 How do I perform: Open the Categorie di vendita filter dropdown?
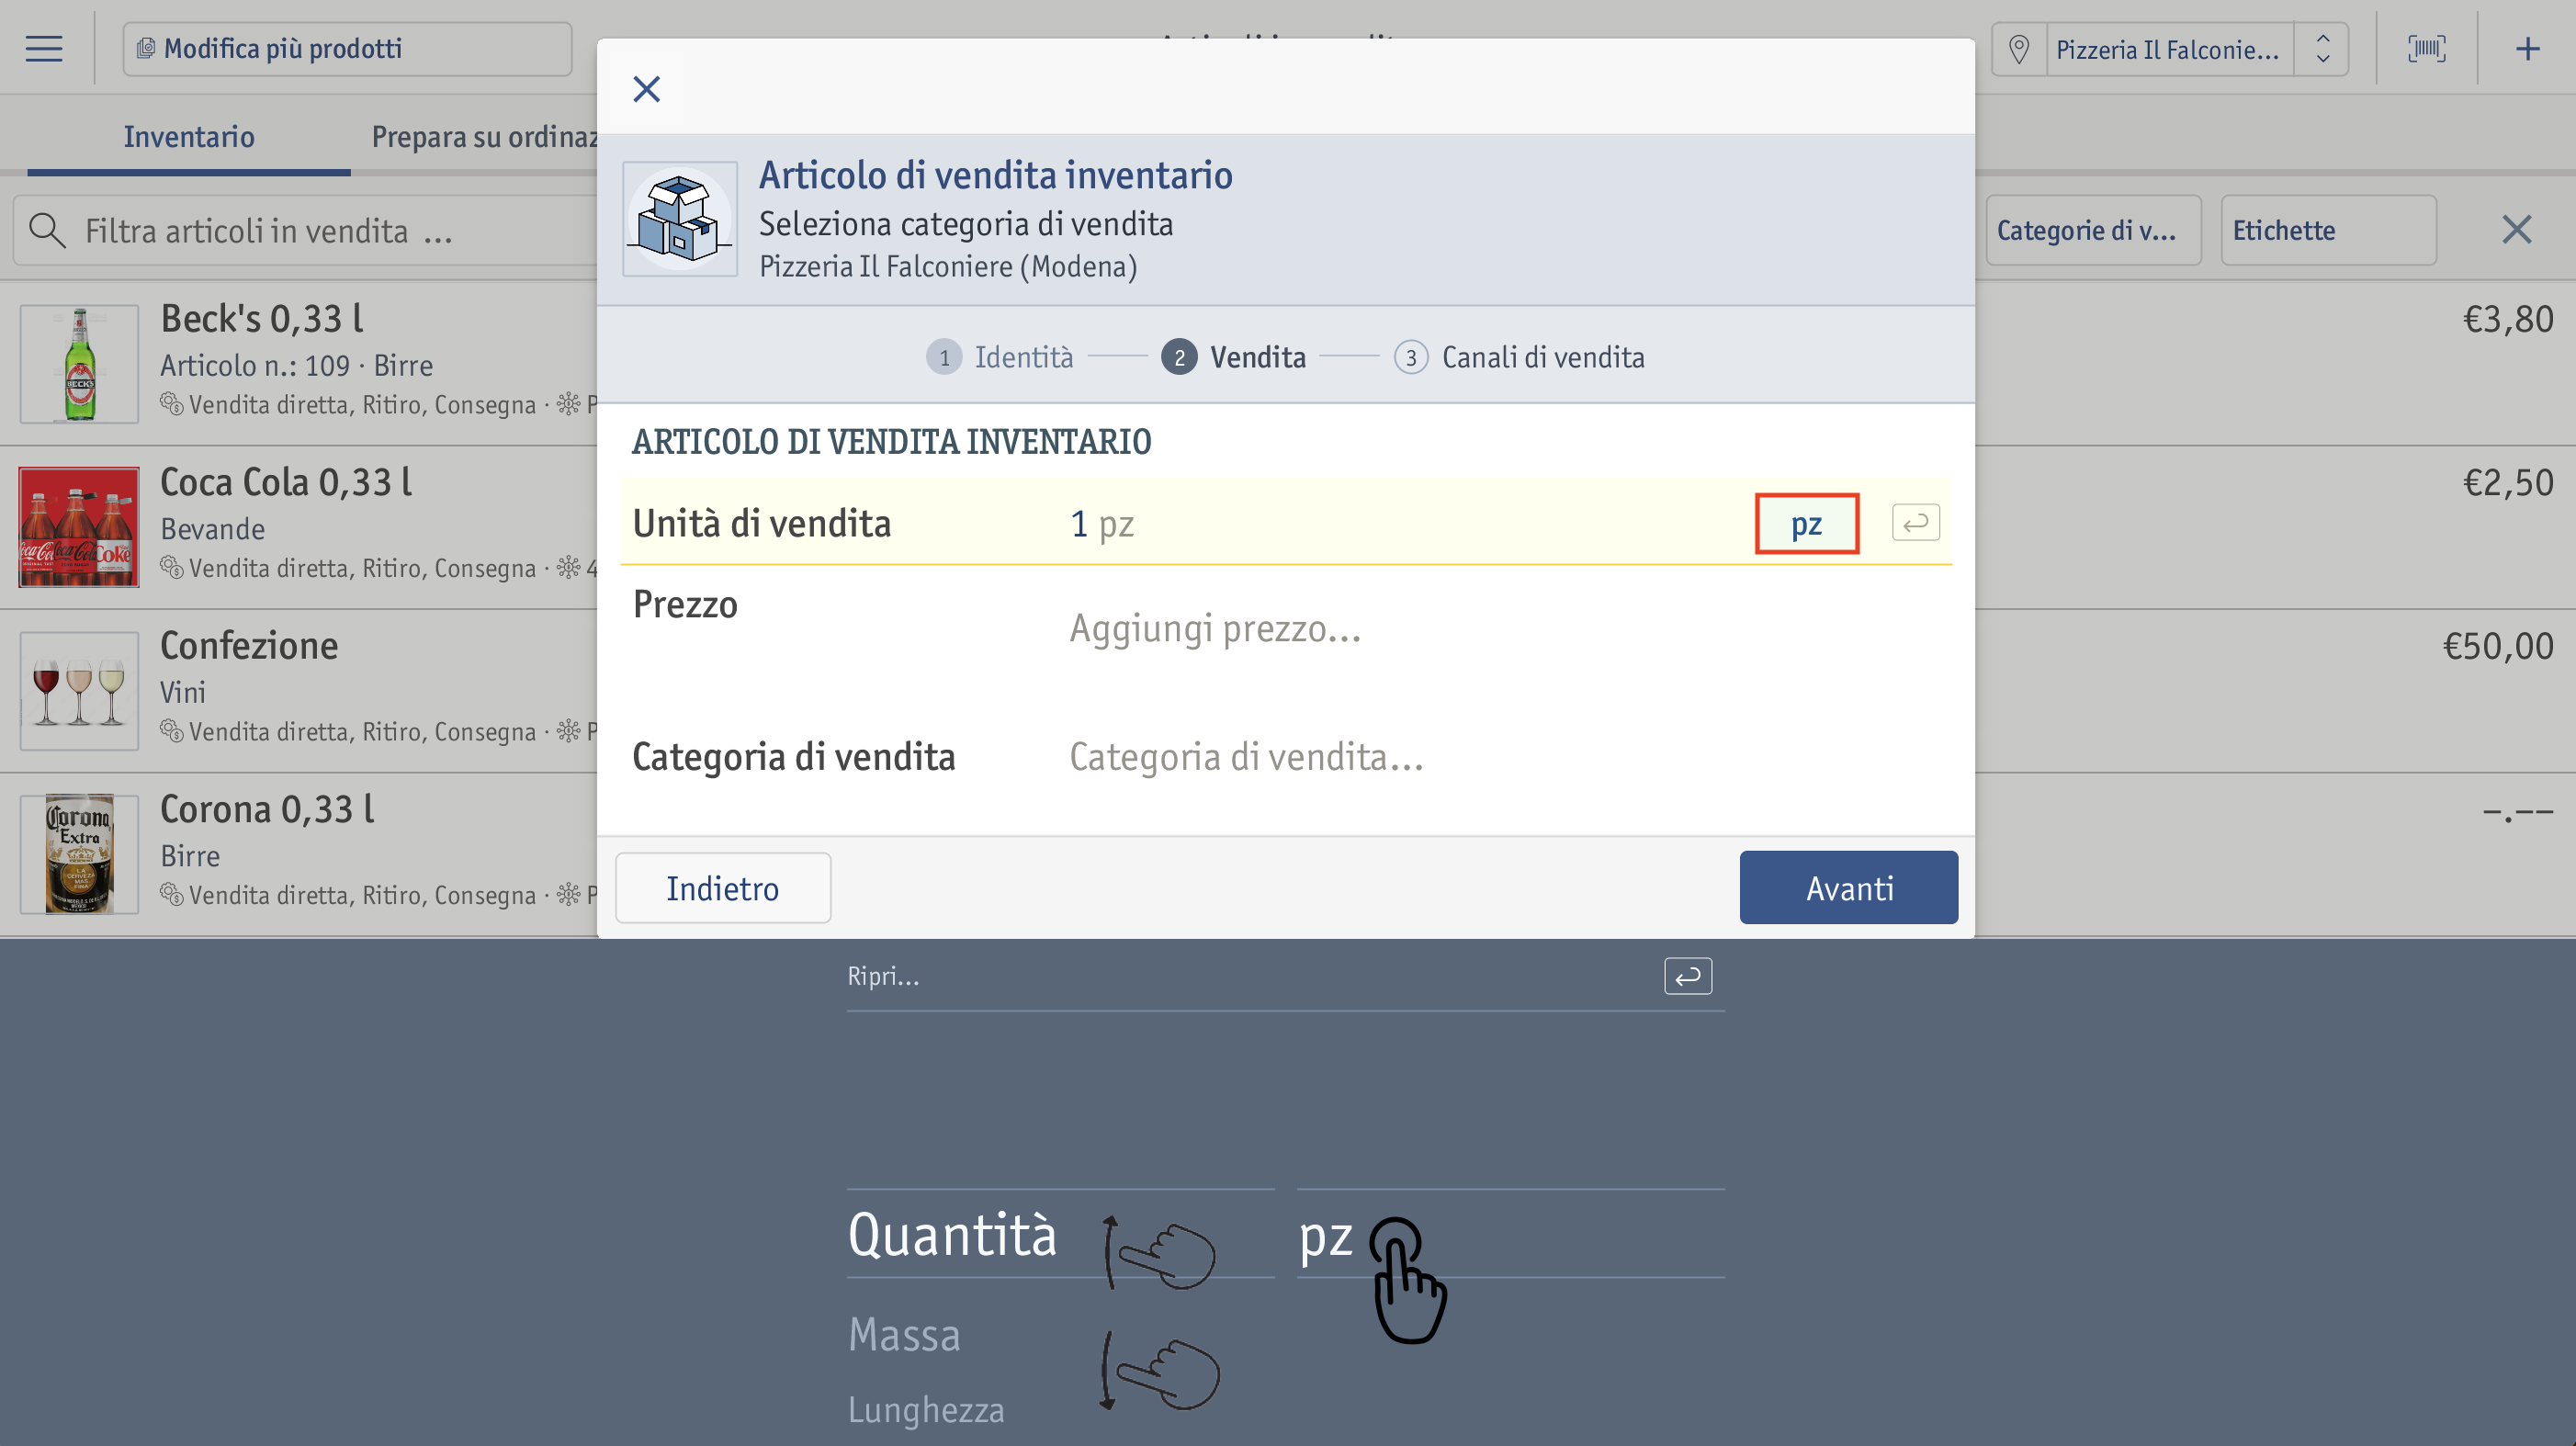(2092, 230)
